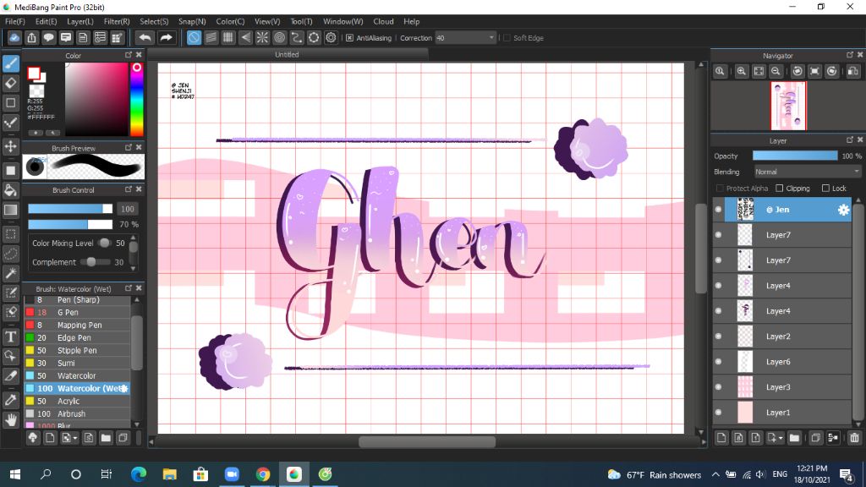Zoom in using Navigator plus magnifier
Screen dimensions: 866x487
click(x=741, y=71)
